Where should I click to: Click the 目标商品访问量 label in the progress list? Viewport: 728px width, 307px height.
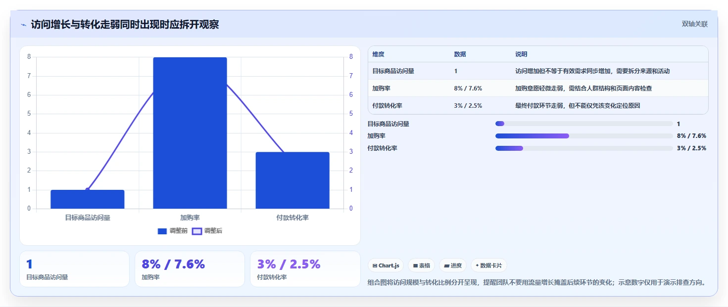coord(388,124)
